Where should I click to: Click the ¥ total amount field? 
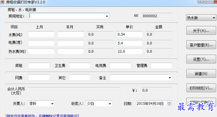[x=156, y=90]
